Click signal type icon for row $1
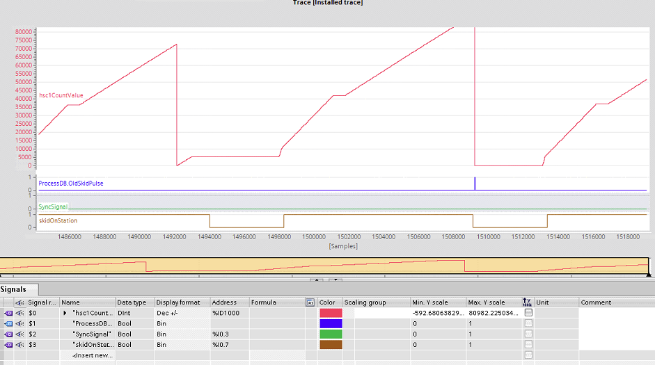 pos(8,324)
